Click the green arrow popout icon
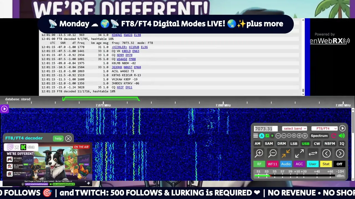The height and width of the screenshot is (199, 355). tap(267, 136)
